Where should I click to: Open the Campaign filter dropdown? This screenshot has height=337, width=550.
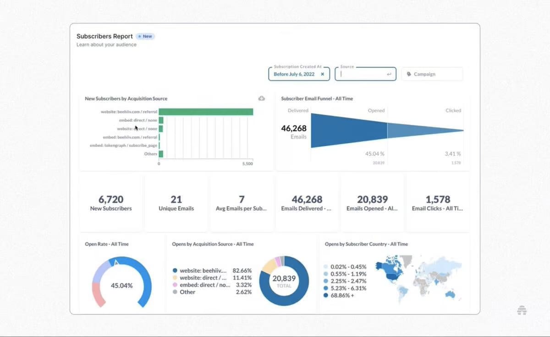pos(432,74)
